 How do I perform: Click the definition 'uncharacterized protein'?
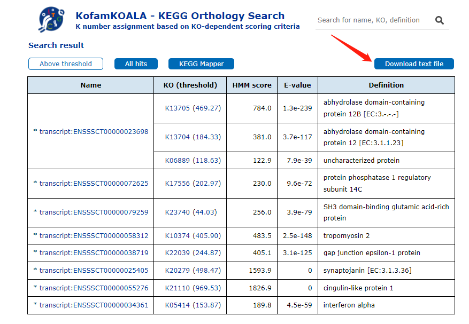click(362, 161)
